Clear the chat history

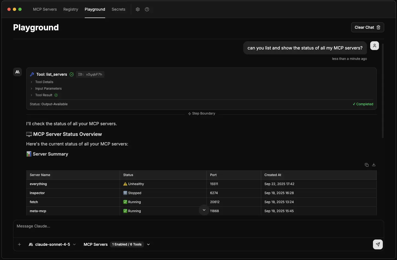coord(367,27)
